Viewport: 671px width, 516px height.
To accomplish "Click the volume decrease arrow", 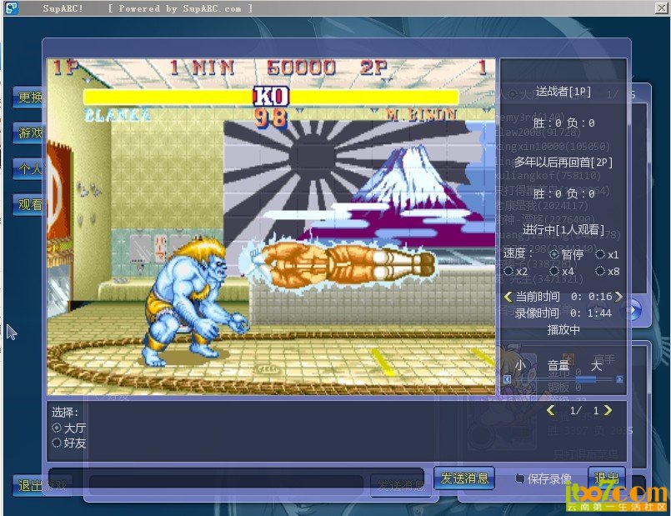I will tap(508, 379).
